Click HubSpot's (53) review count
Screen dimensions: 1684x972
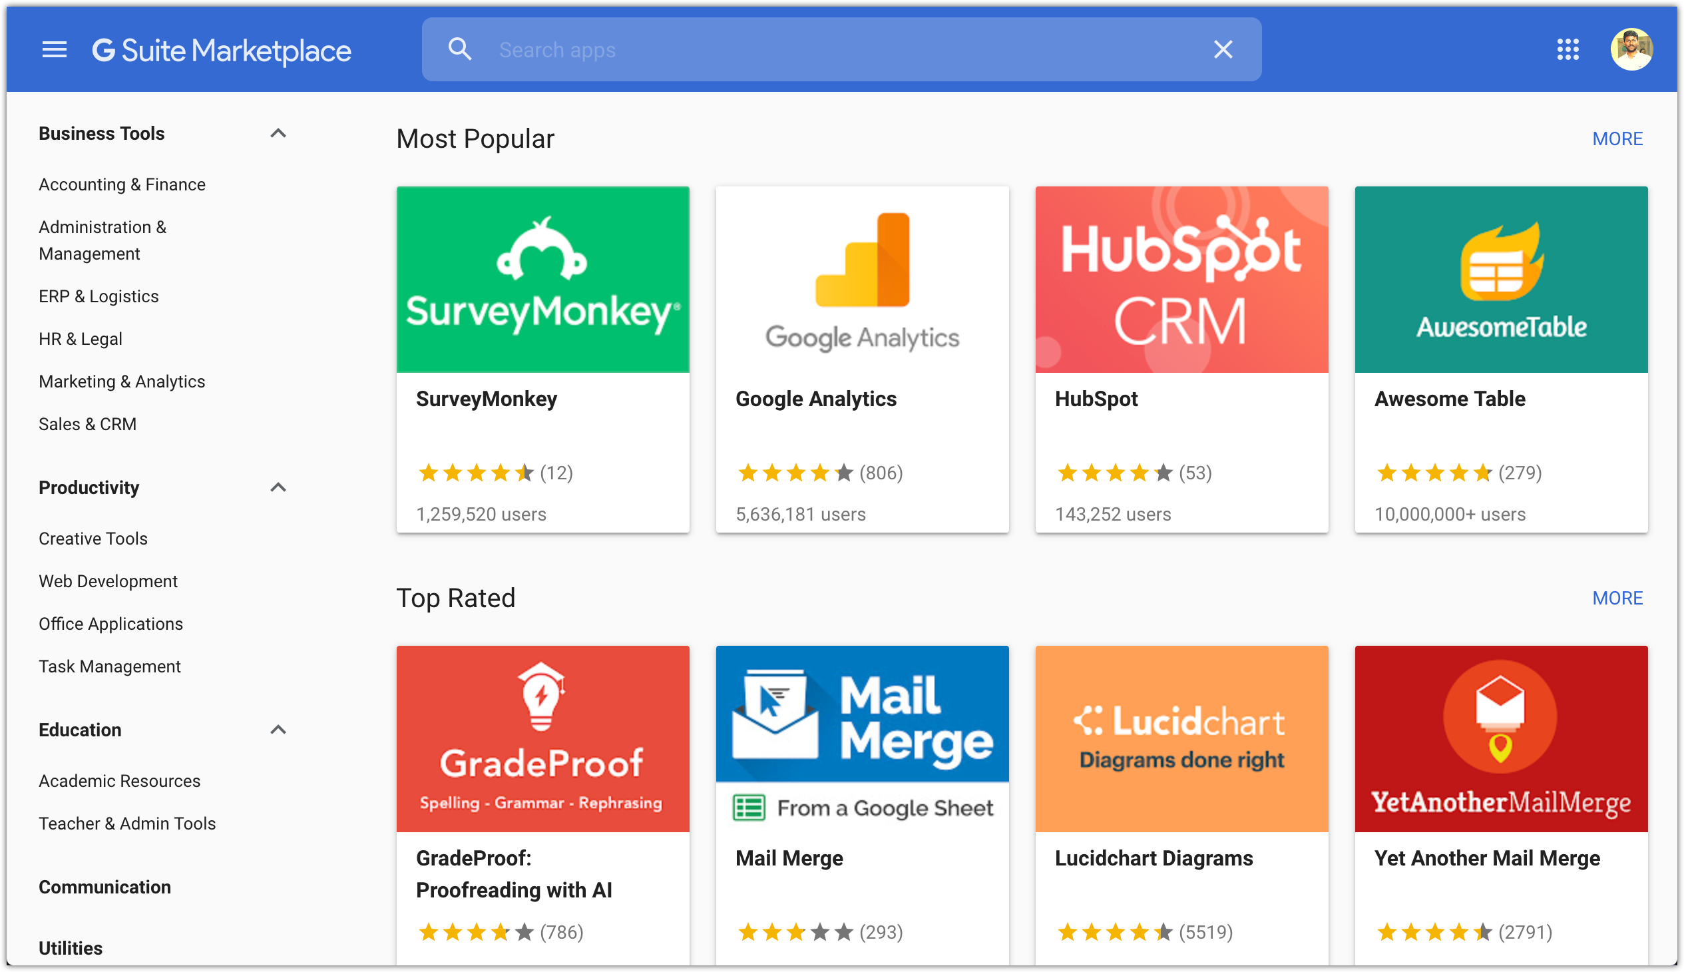(x=1195, y=473)
